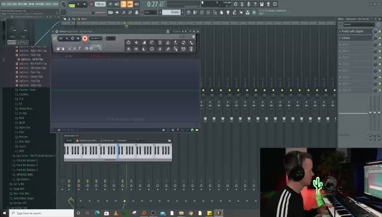Click next preset arrow in Edison title bar

point(186,32)
